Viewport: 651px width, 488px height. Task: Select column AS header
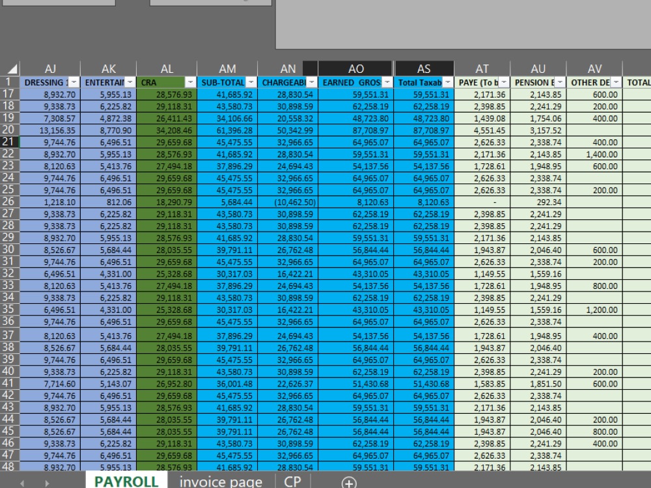424,68
